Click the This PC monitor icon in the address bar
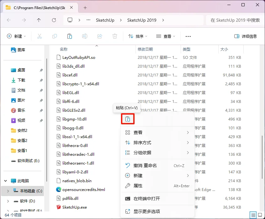 pos(70,20)
